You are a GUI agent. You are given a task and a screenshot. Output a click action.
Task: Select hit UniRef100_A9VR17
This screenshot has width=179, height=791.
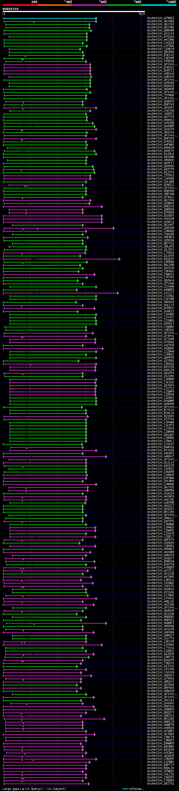click(161, 324)
